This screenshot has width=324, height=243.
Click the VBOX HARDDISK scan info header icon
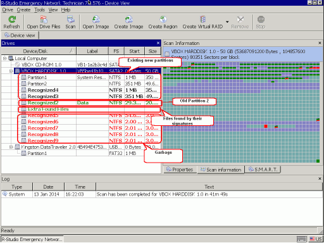(x=167, y=54)
